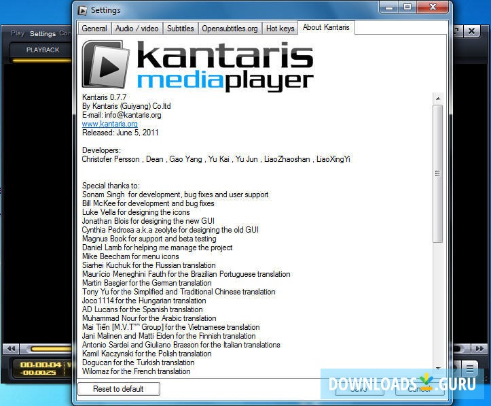This screenshot has height=406, width=491.
Task: Click the remaining time display -00:00:25
Action: point(38,373)
